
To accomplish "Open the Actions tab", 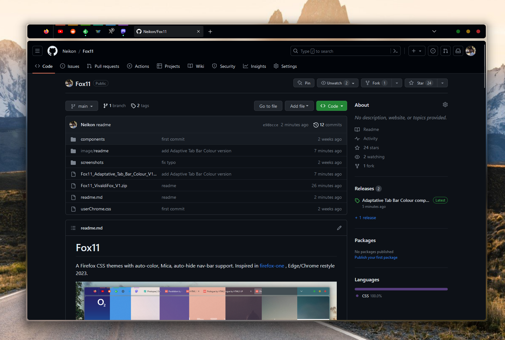I will [x=138, y=66].
